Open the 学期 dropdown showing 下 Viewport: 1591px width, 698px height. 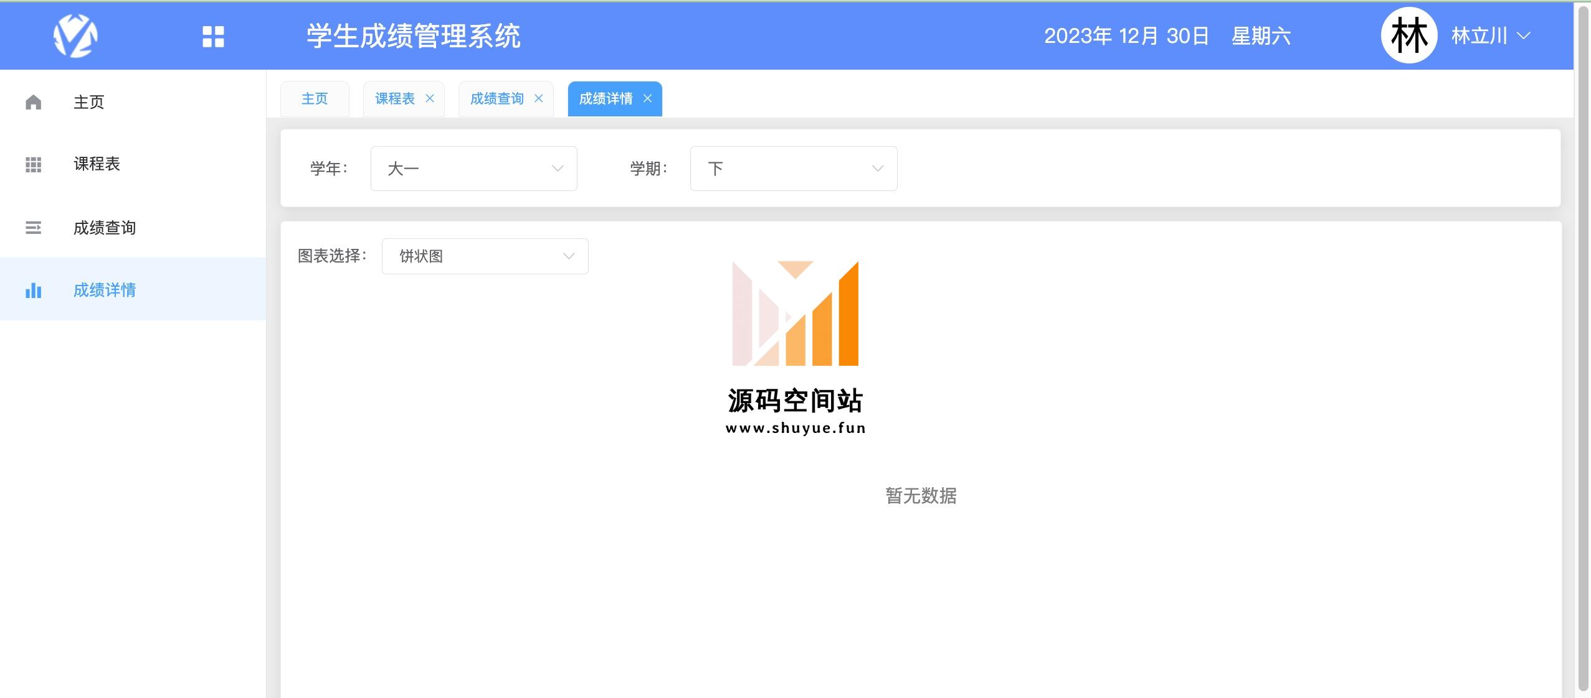(x=794, y=169)
